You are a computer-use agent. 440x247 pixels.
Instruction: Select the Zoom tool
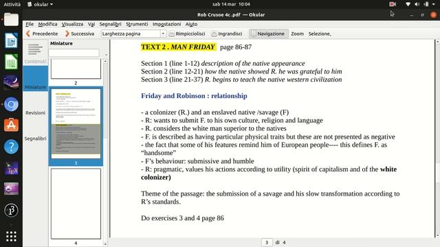pos(297,34)
